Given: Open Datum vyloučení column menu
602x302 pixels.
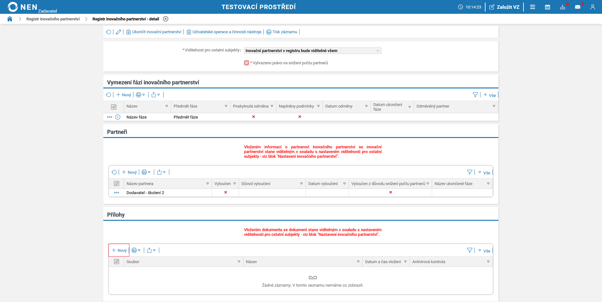Looking at the screenshot, I should click(x=344, y=183).
